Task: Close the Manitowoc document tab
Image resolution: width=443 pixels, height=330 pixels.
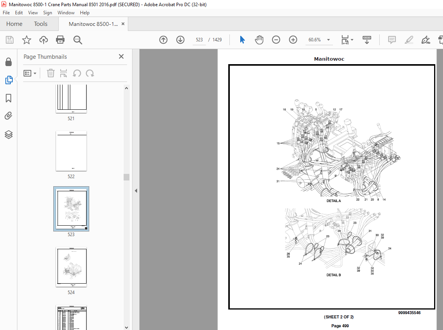Action: click(x=123, y=24)
